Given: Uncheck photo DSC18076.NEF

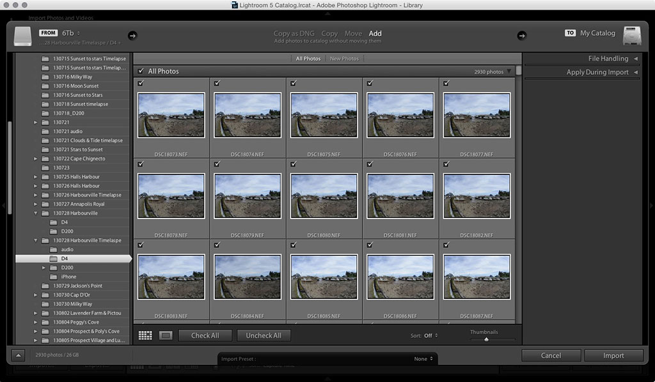Looking at the screenshot, I should (x=370, y=83).
